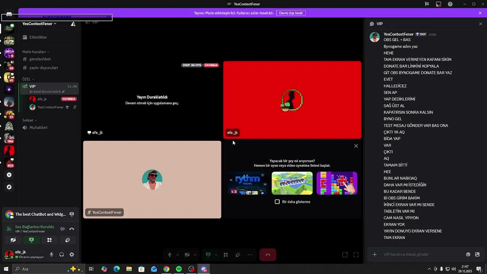Dismiss the streamer mode banner
487x274 pixels.
pos(480,13)
